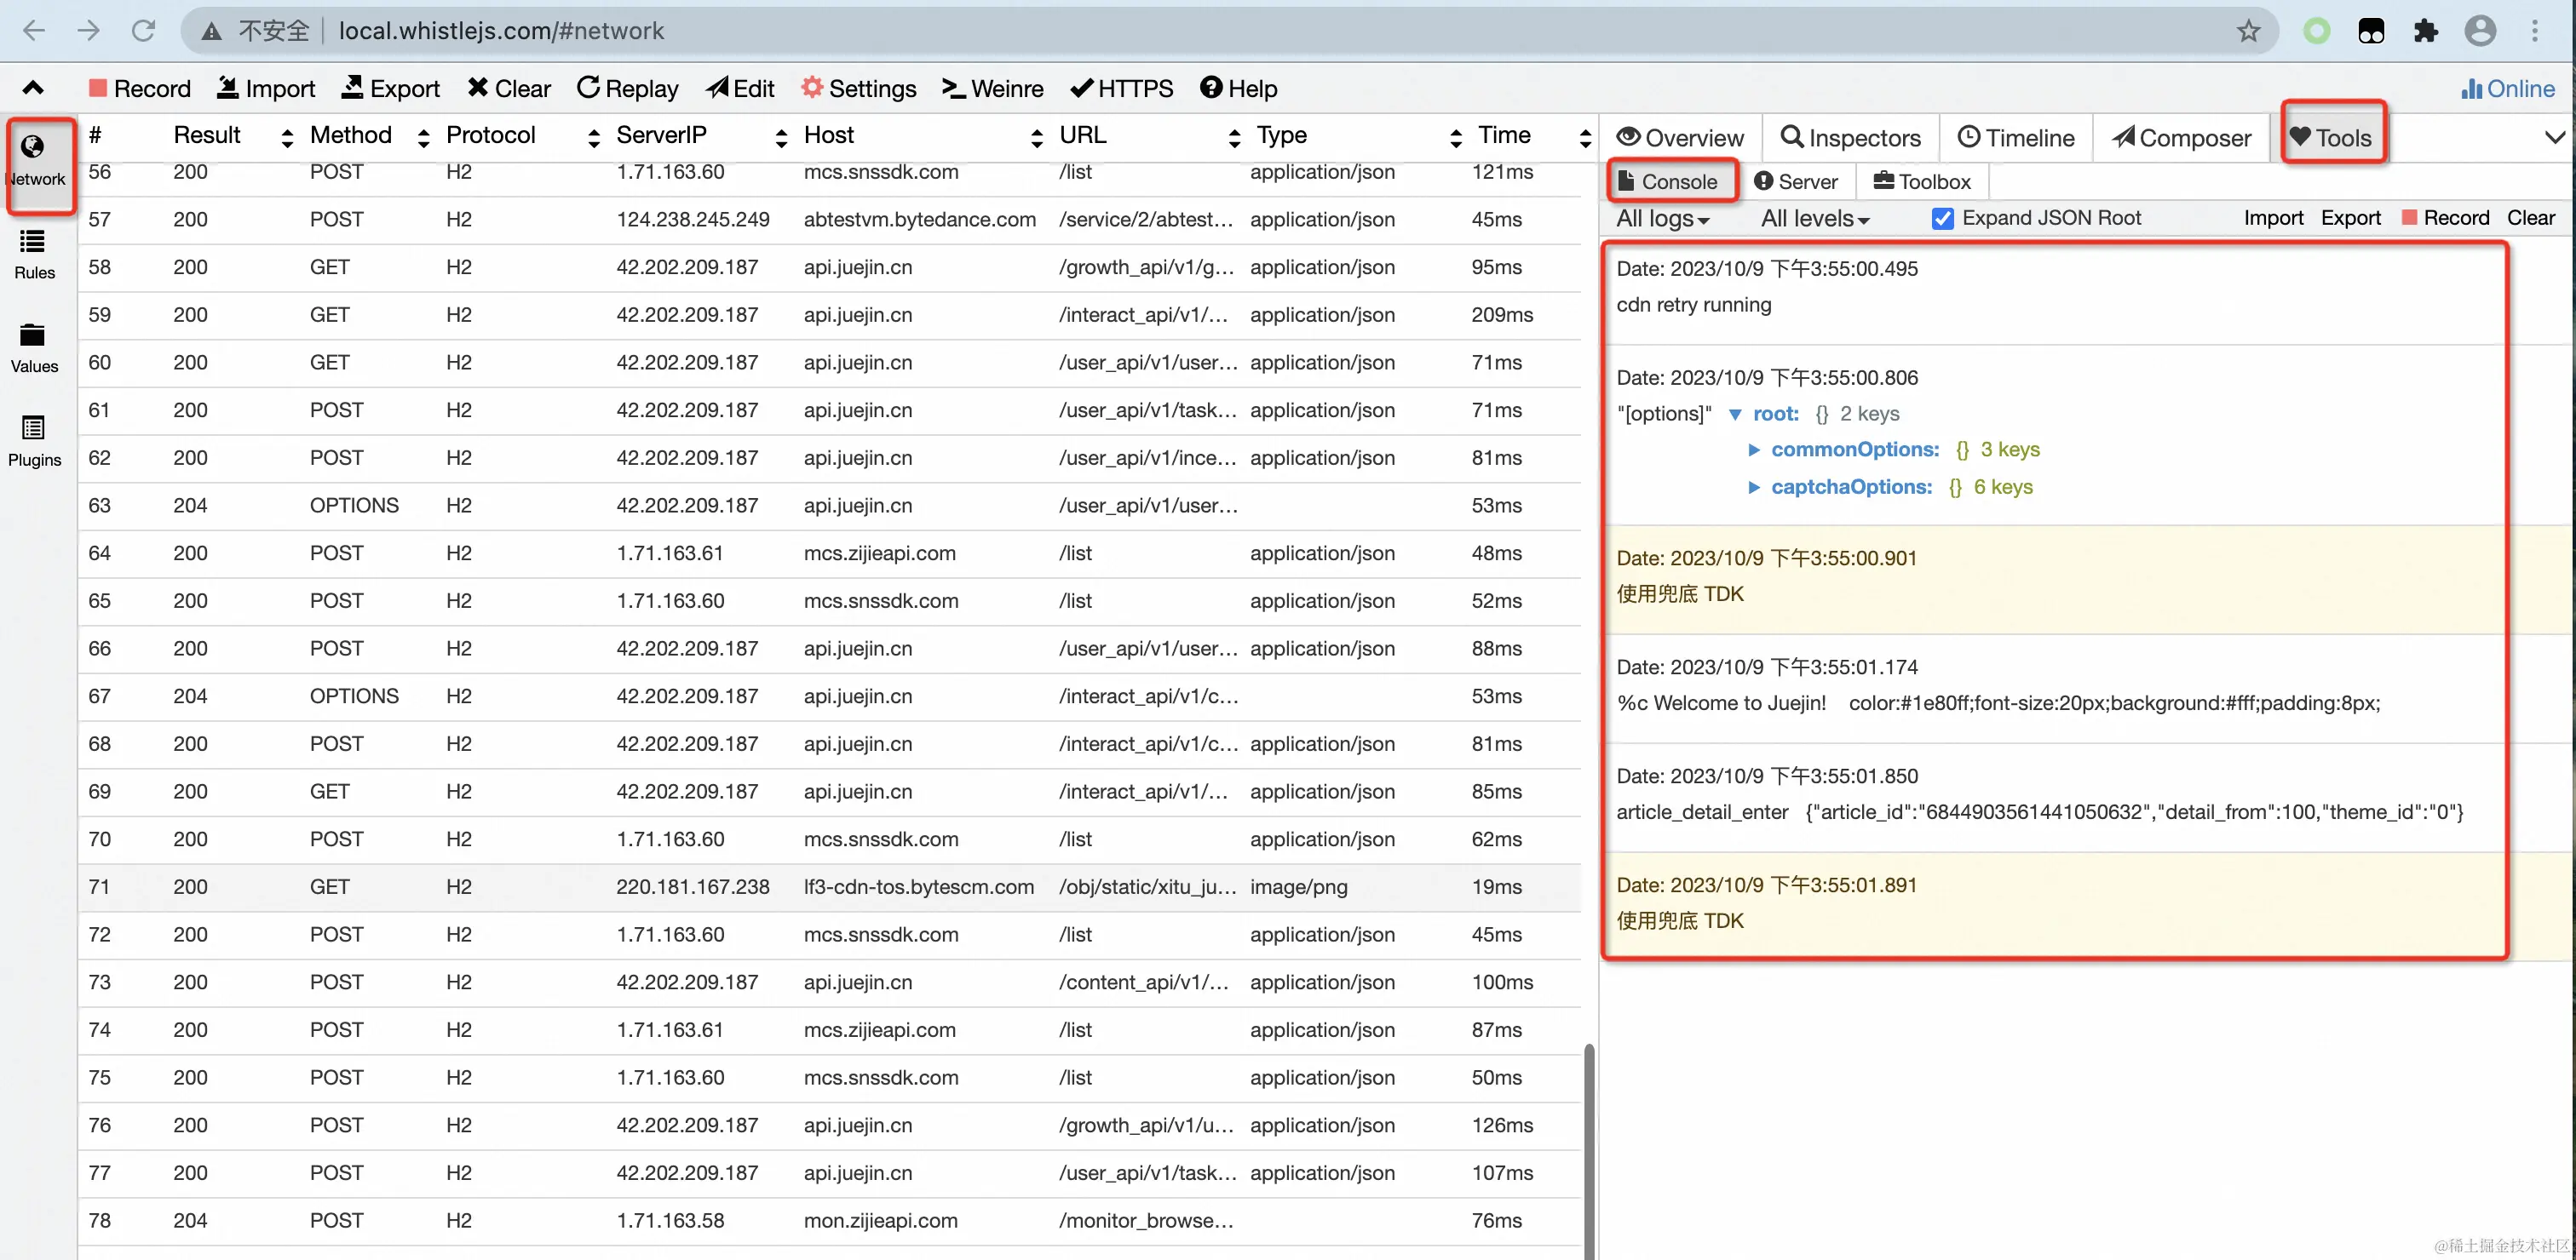Toggle the main toolbar Record button
Image resolution: width=2576 pixels, height=1260 pixels.
coord(139,88)
